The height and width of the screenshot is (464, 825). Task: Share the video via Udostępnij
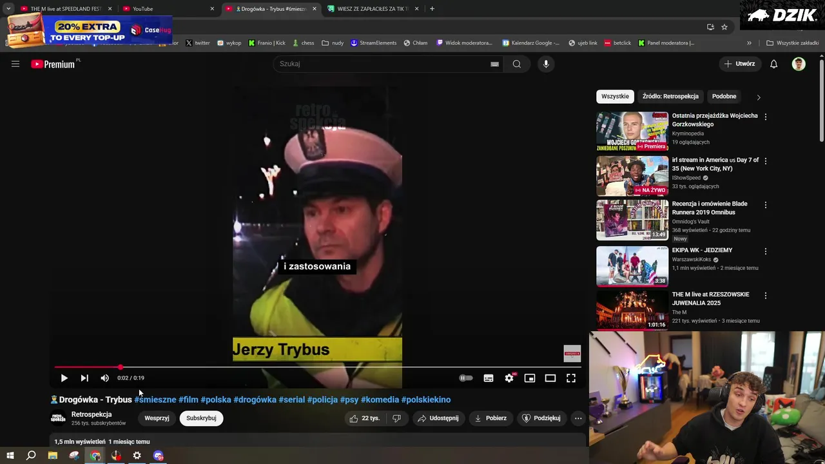click(438, 418)
